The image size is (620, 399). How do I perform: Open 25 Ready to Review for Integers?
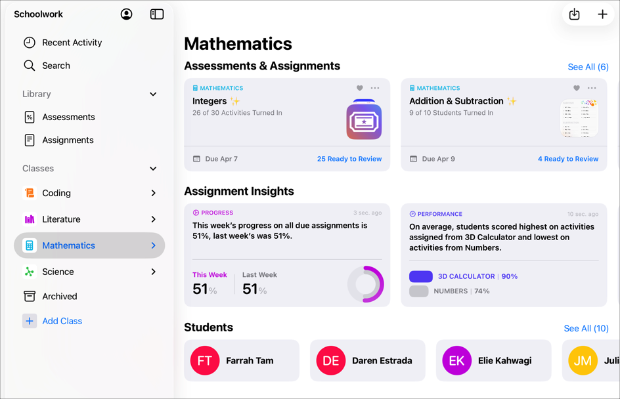coord(349,159)
